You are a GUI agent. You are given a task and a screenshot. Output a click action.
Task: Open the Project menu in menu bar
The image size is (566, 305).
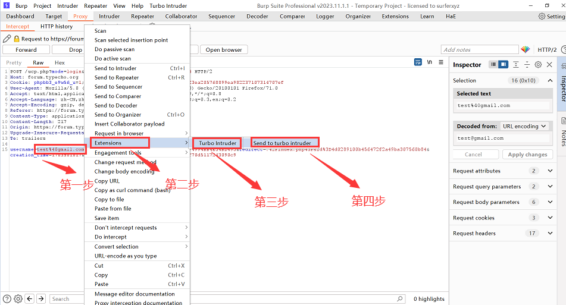coord(42,6)
